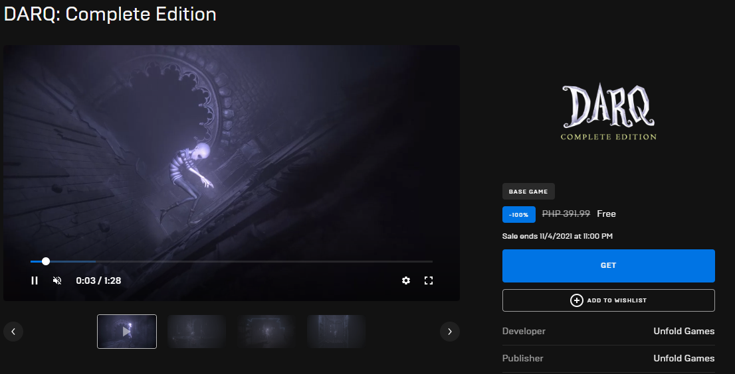735x374 pixels.
Task: Open developer Unfold Games link
Action: tap(684, 331)
